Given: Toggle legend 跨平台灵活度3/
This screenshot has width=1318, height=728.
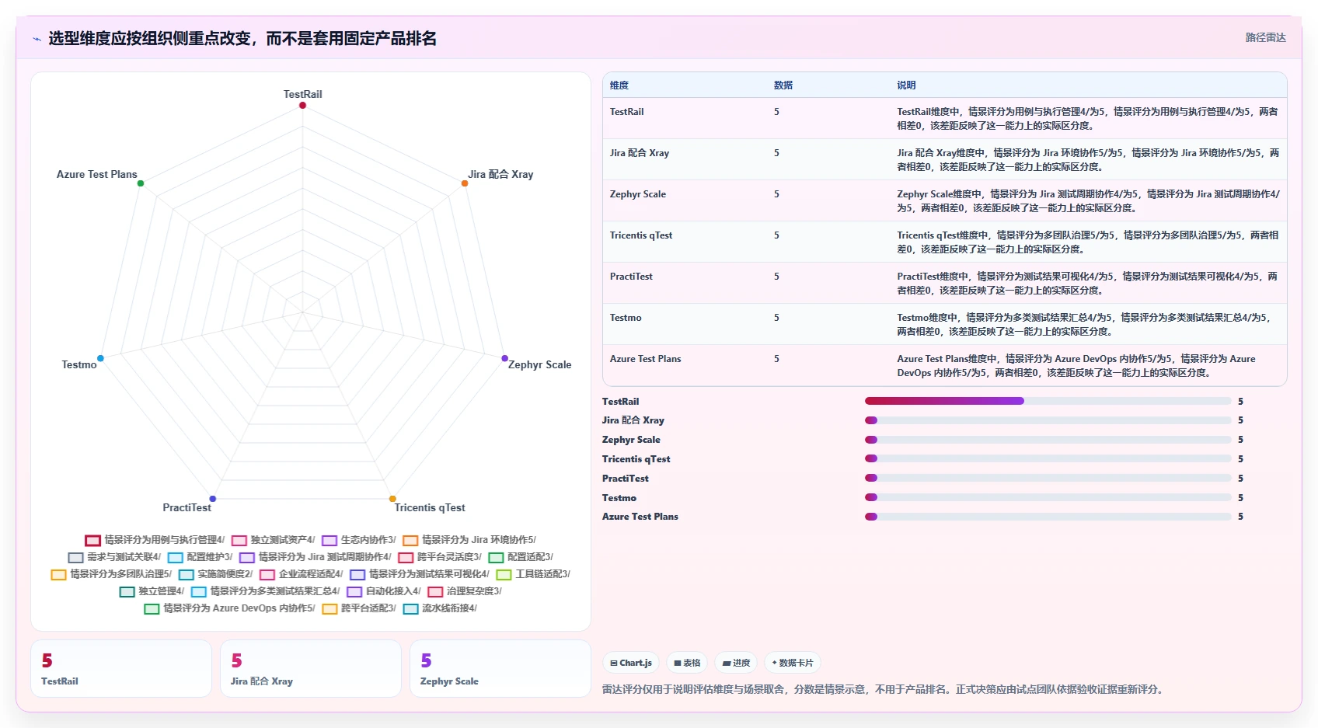Looking at the screenshot, I should click(x=439, y=557).
